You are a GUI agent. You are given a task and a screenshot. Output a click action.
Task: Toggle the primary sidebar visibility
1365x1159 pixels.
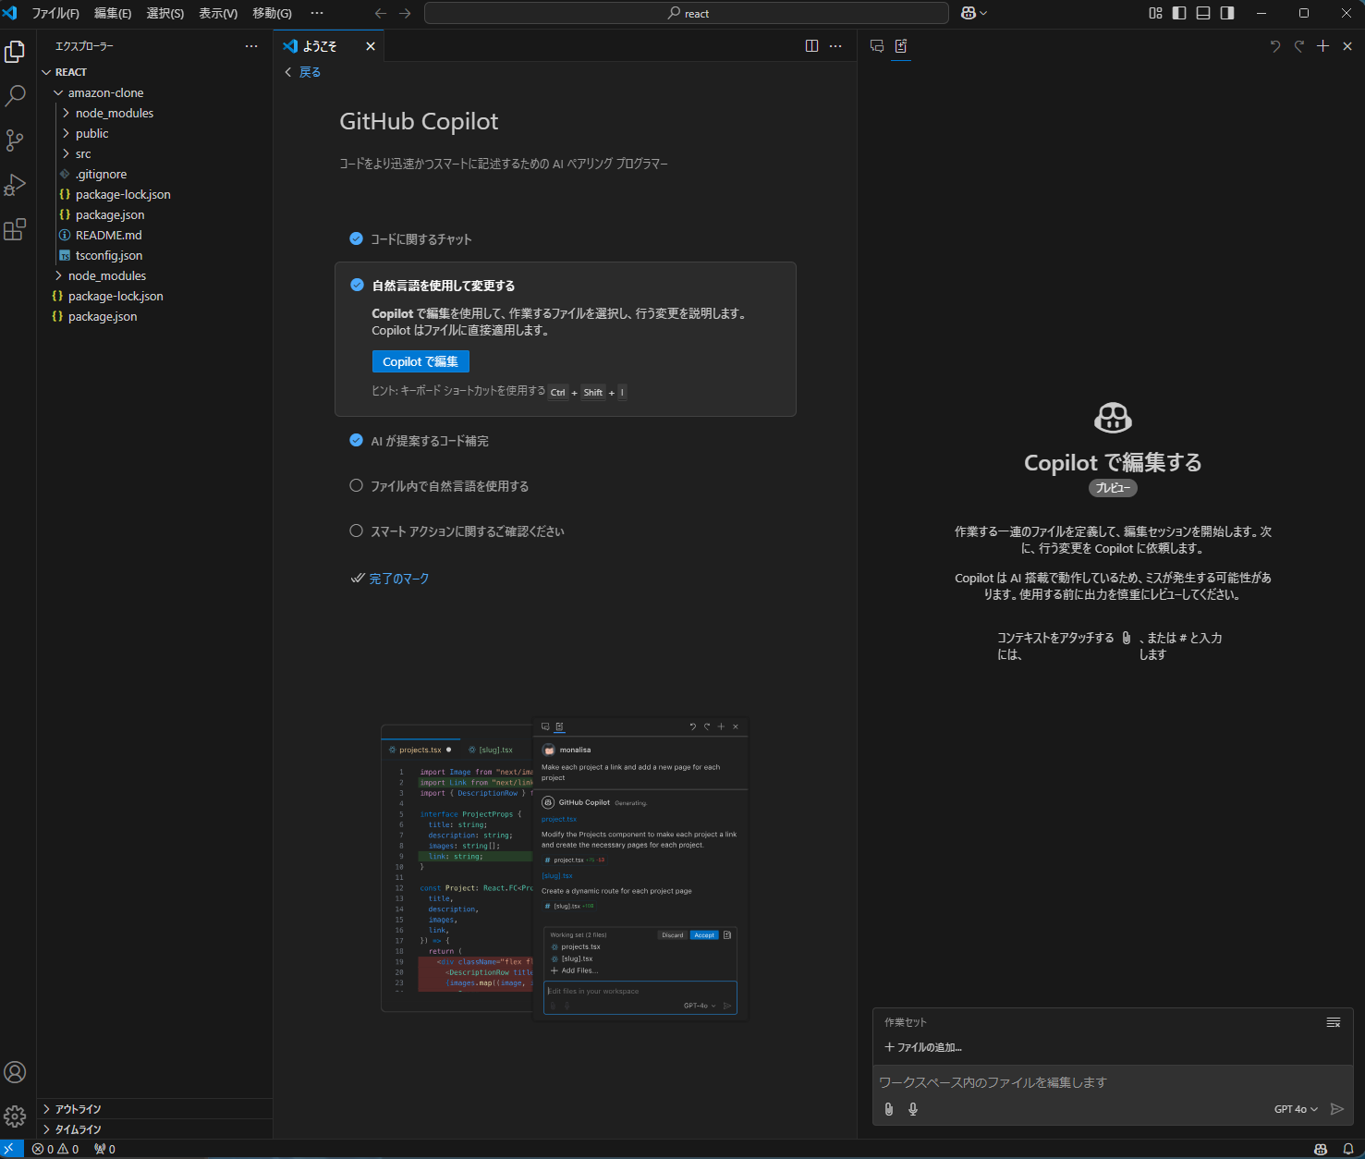pyautogui.click(x=1179, y=13)
